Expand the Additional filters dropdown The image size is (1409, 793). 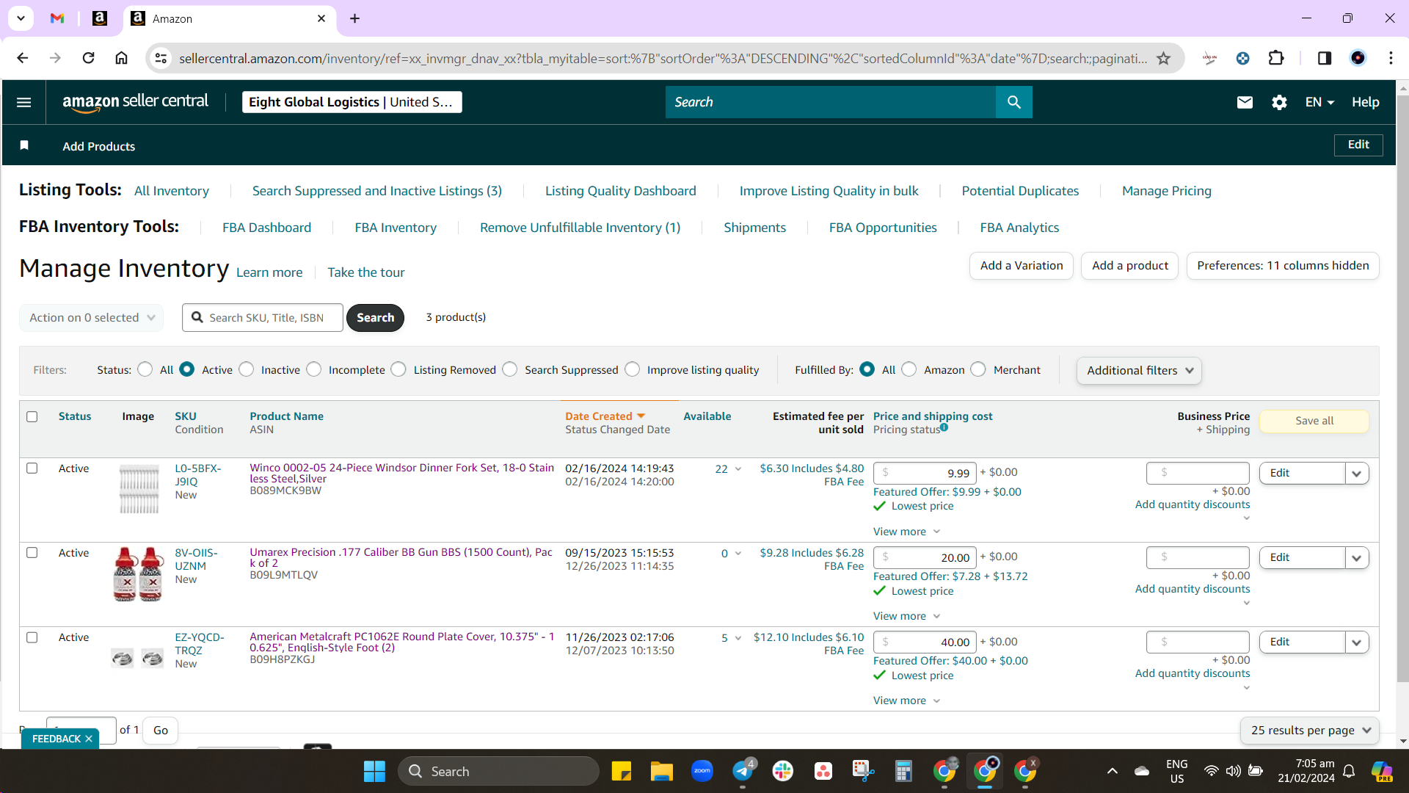pos(1139,371)
